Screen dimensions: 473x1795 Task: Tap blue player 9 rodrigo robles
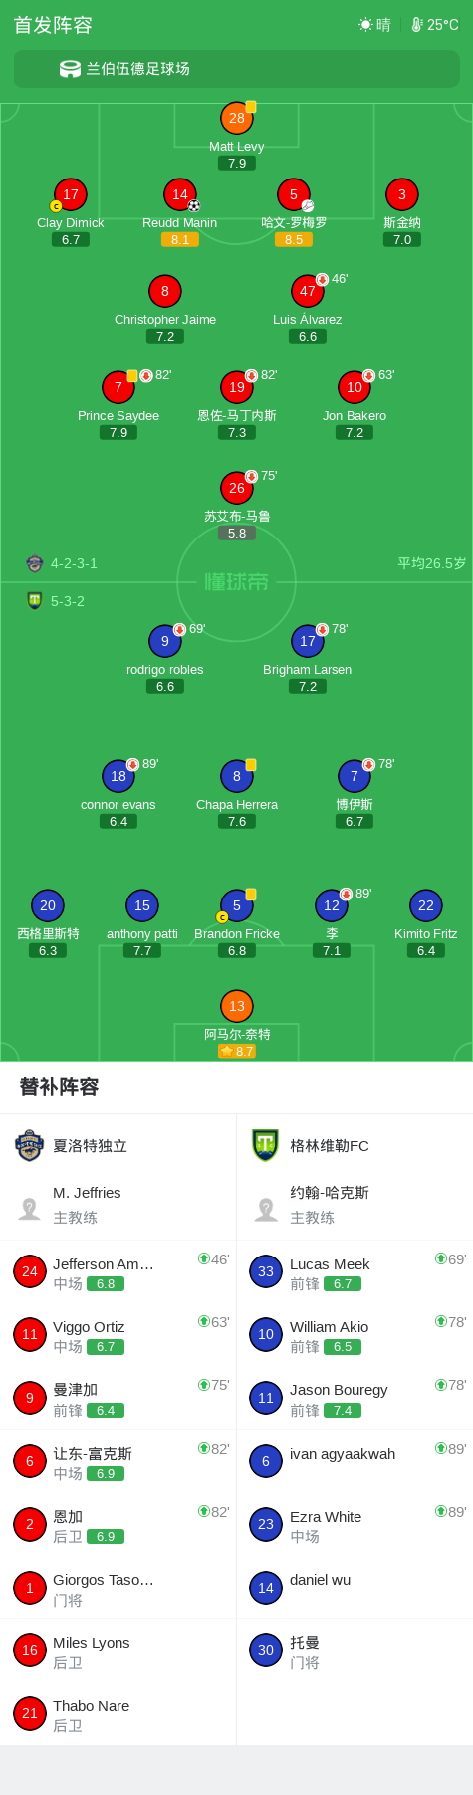click(165, 641)
